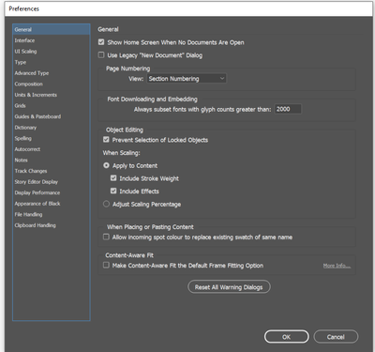Toggle Prevent Selection of Locked Objects
Viewport: 375px width, 352px height.
point(106,140)
